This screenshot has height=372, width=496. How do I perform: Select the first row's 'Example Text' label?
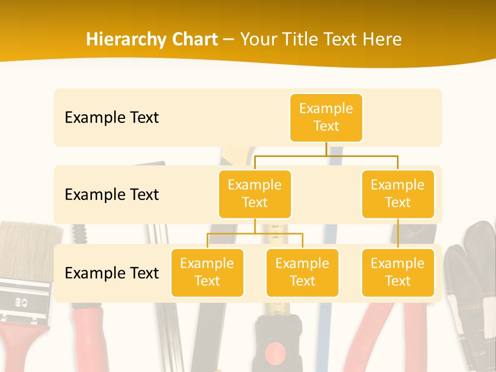112,117
